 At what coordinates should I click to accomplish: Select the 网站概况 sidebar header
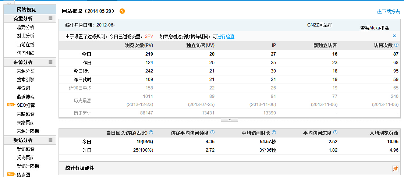click(26, 10)
